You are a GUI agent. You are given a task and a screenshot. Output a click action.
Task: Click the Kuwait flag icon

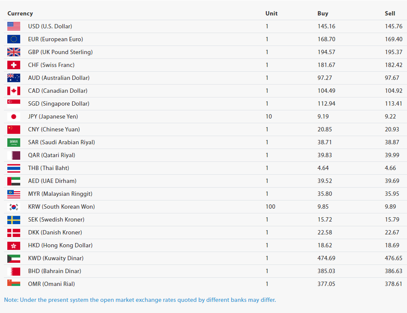[14, 258]
